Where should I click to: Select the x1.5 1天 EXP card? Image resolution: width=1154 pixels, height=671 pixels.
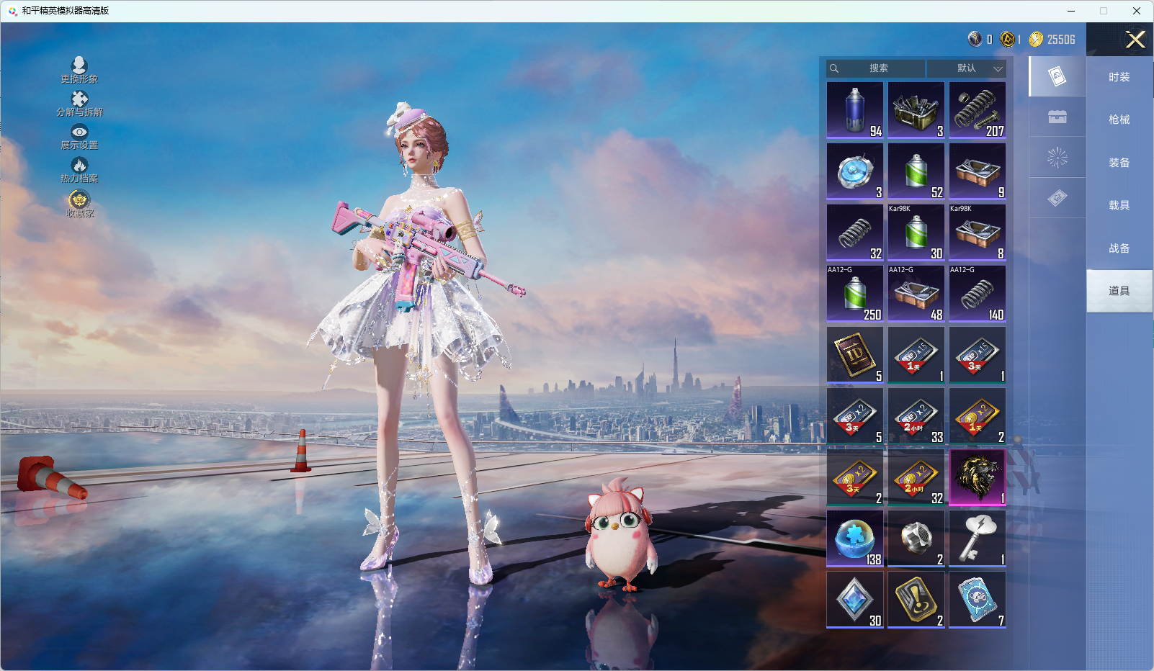[x=916, y=355]
